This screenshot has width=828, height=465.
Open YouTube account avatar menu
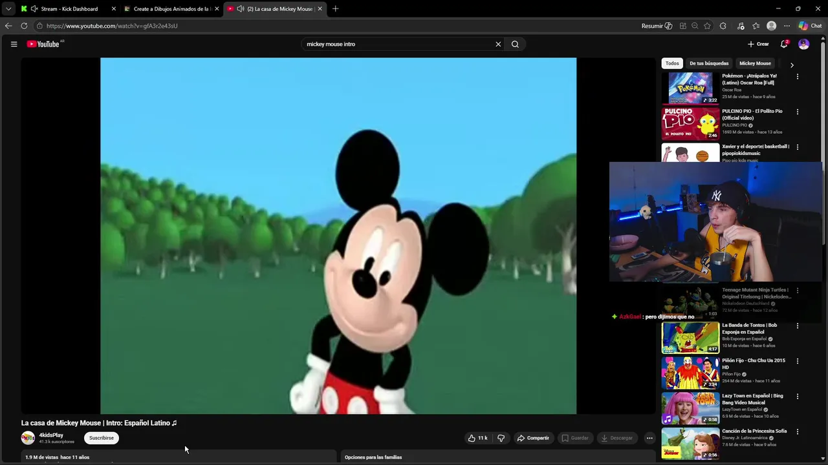coord(803,44)
